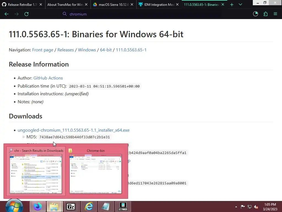Viewport: 282px width, 212px height.
Task: Show hidden tray icons arrow
Action: (236, 207)
